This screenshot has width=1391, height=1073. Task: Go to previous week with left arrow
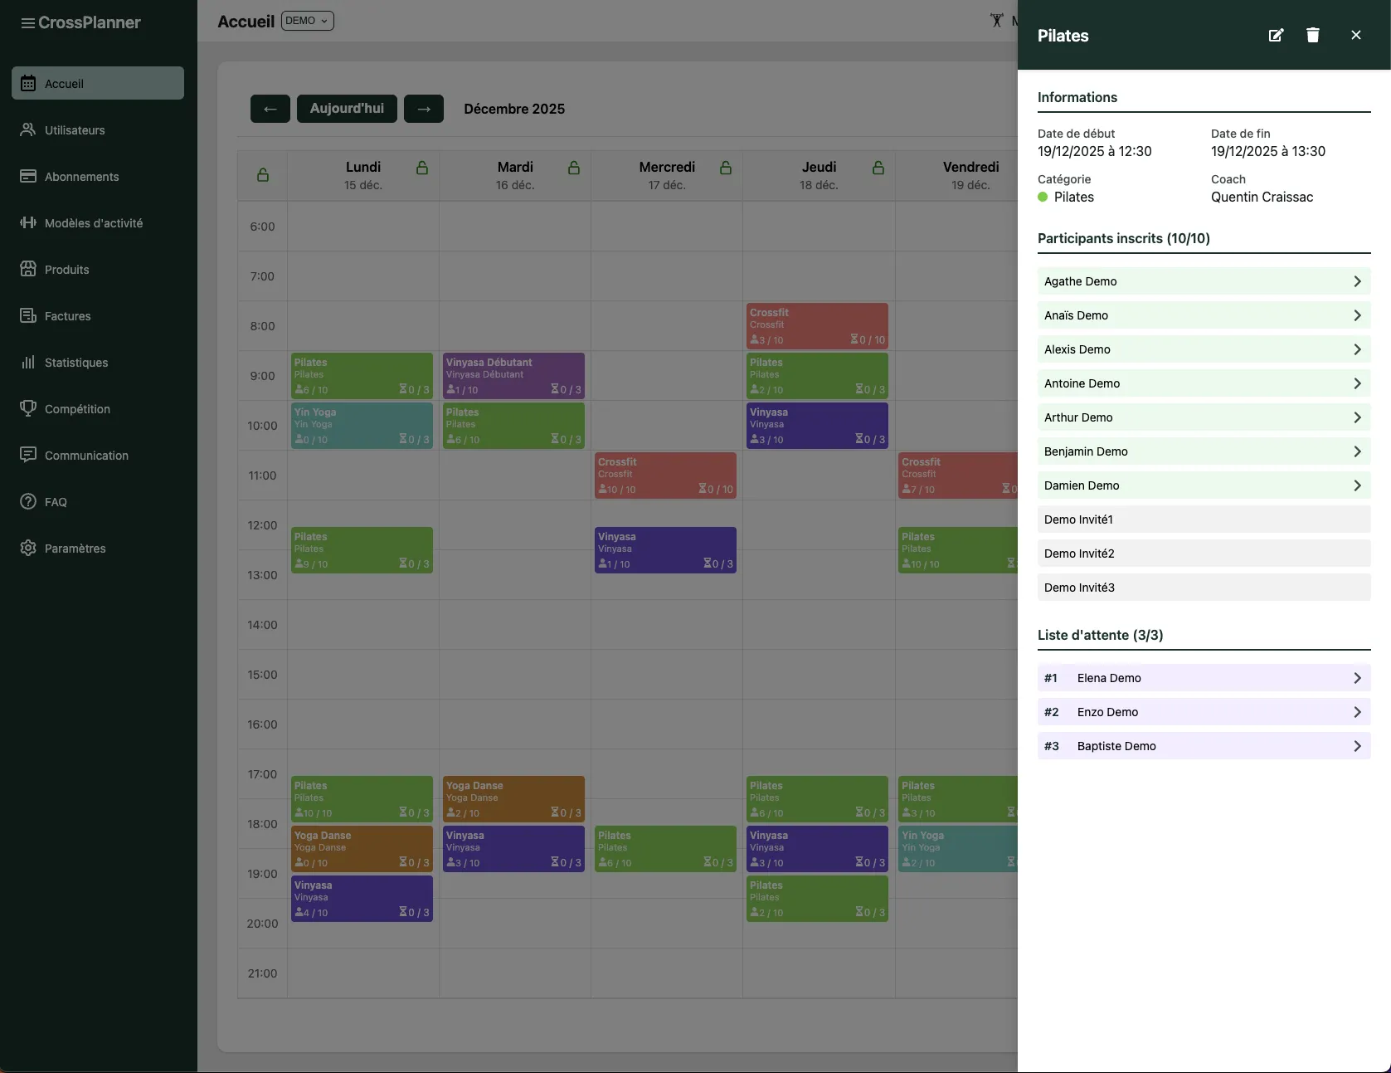point(270,109)
